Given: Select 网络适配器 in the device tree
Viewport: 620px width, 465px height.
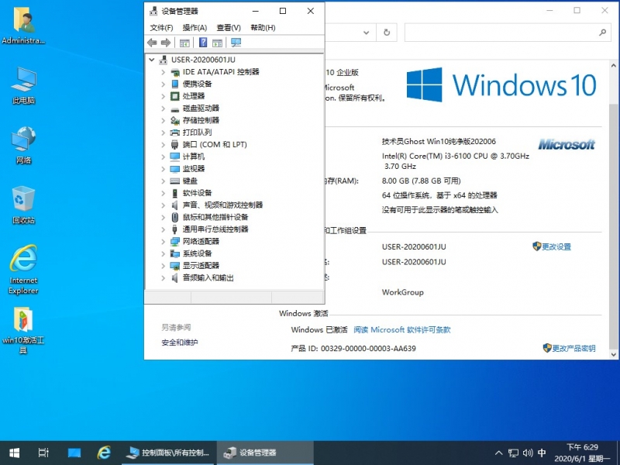Looking at the screenshot, I should (x=201, y=242).
